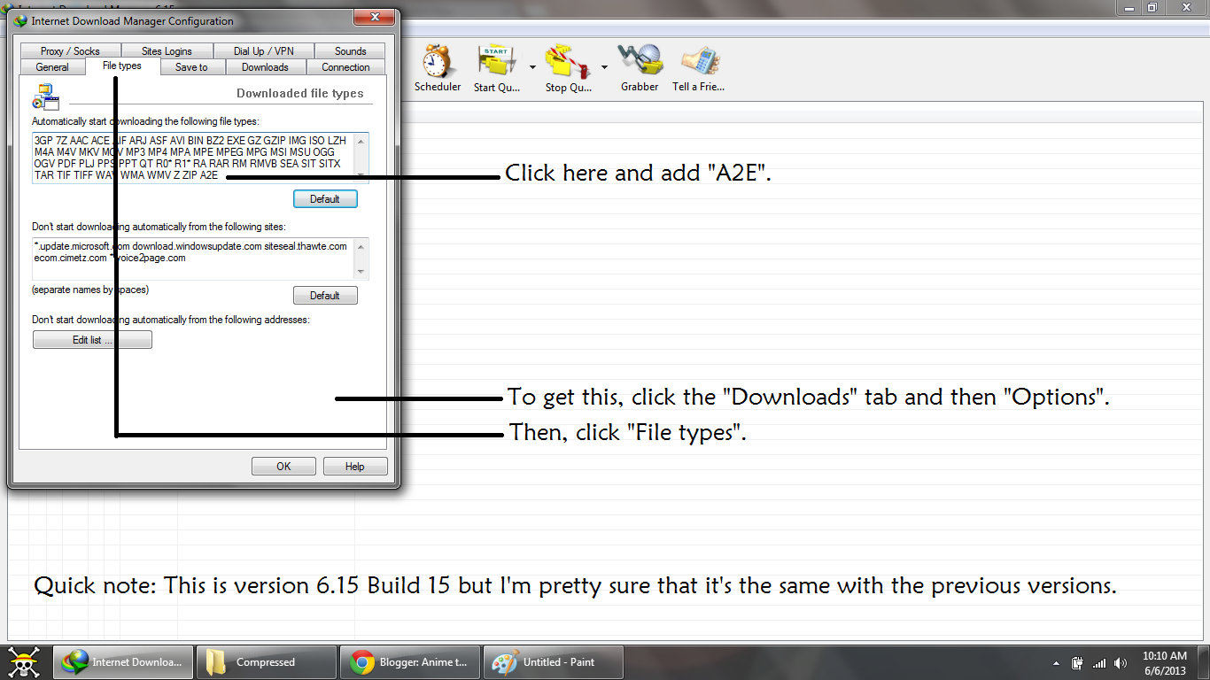Open the Untitled - Paint taskbar item

tap(553, 662)
